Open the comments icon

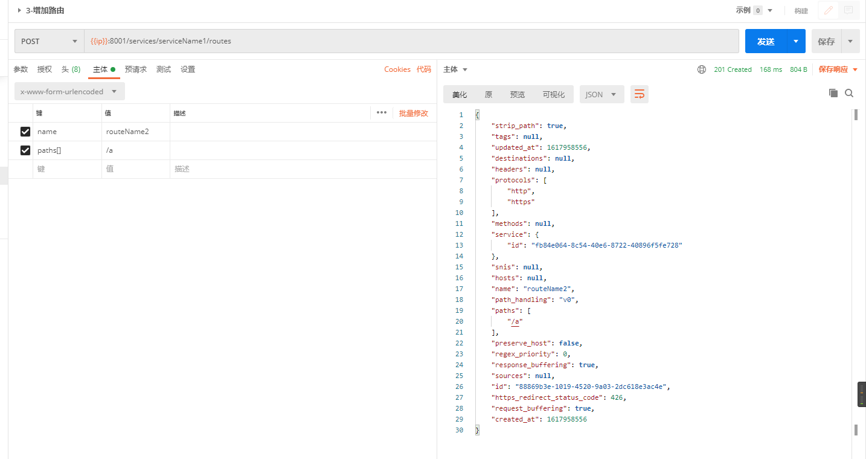(x=848, y=10)
